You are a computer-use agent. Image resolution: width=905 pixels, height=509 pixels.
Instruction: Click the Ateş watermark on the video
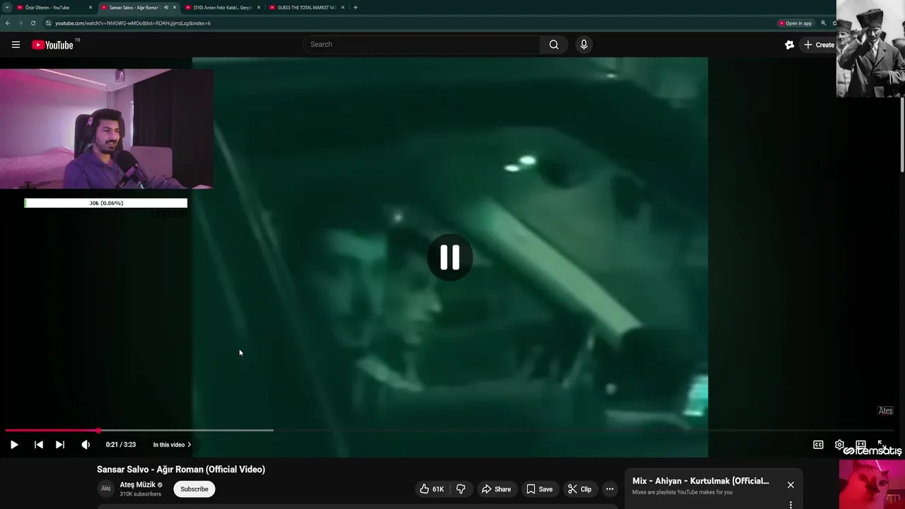885,411
